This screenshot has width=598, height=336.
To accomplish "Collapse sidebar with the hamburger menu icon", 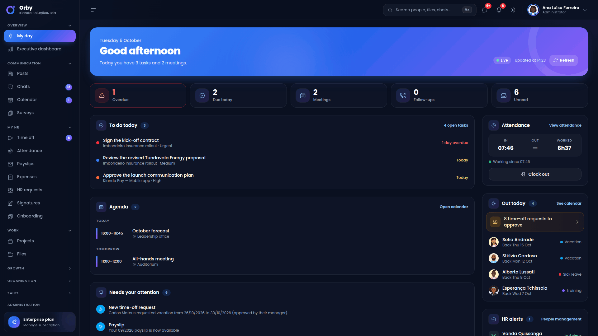I will (93, 10).
